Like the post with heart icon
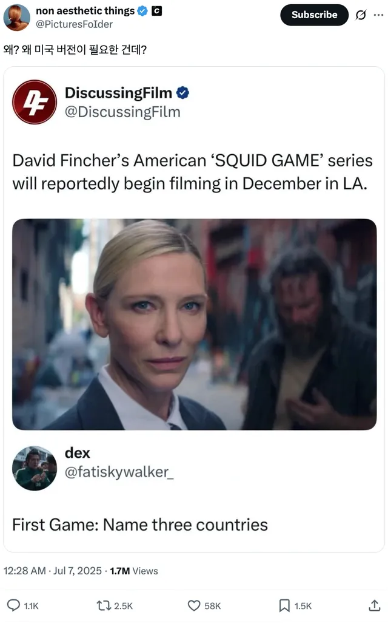The width and height of the screenshot is (388, 626). pyautogui.click(x=194, y=605)
